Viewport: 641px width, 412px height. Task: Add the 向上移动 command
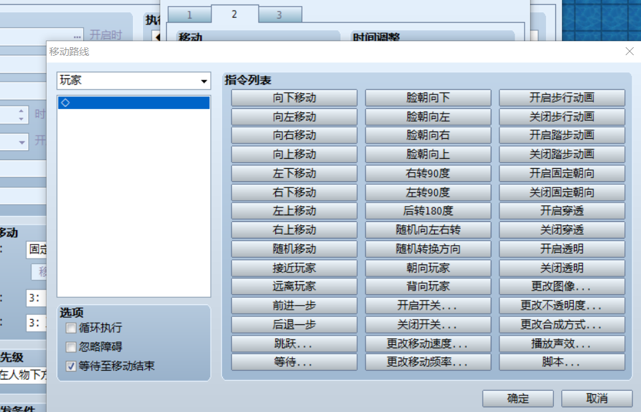[x=295, y=154]
